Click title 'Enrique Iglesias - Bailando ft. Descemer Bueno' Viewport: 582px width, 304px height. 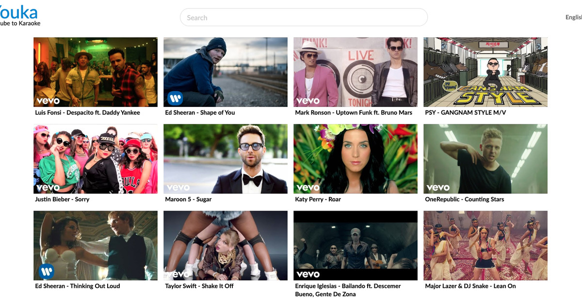click(348, 290)
